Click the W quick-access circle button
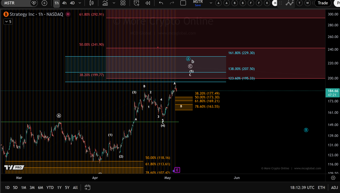This screenshot has width=340, height=193. 307,3
